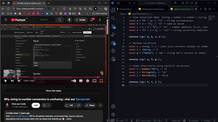The width and height of the screenshot is (218, 122).
Task: Open the Accounts icon in activity bar
Action: pos(113,106)
